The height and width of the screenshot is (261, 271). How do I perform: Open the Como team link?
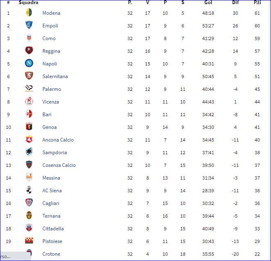[49, 38]
